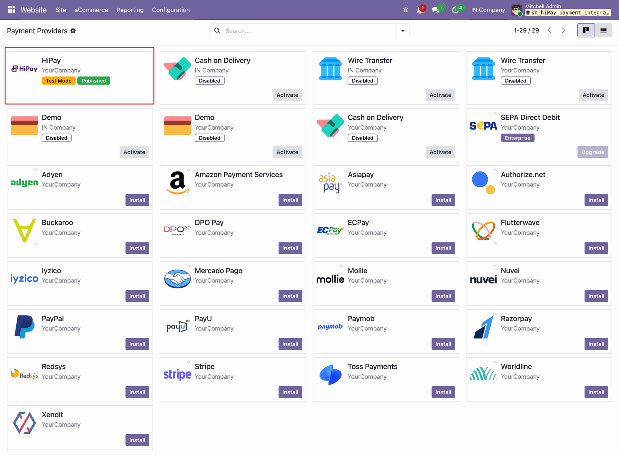The height and width of the screenshot is (455, 619).
Task: Click the debug bug icon
Action: [x=406, y=10]
